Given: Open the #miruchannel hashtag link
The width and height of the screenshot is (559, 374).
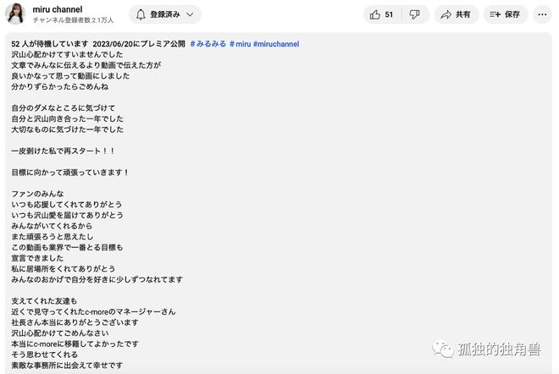Looking at the screenshot, I should point(276,44).
